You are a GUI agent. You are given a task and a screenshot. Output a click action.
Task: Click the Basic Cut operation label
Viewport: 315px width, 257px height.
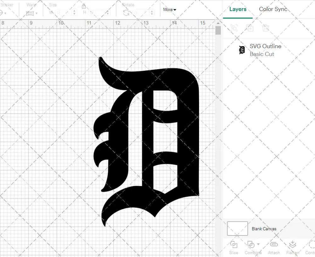click(262, 54)
